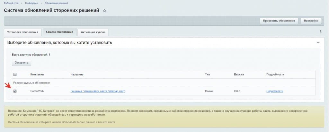
Task: Click Подробности link in the SolverWeb row
Action: tap(275, 91)
